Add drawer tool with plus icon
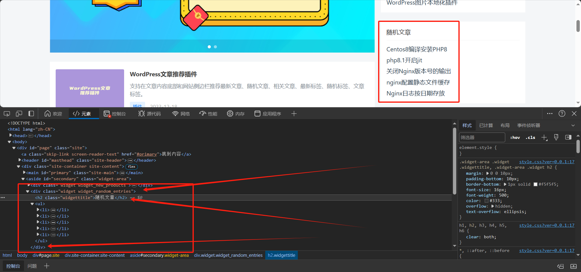Screen dimensions: 581x272 [47, 266]
